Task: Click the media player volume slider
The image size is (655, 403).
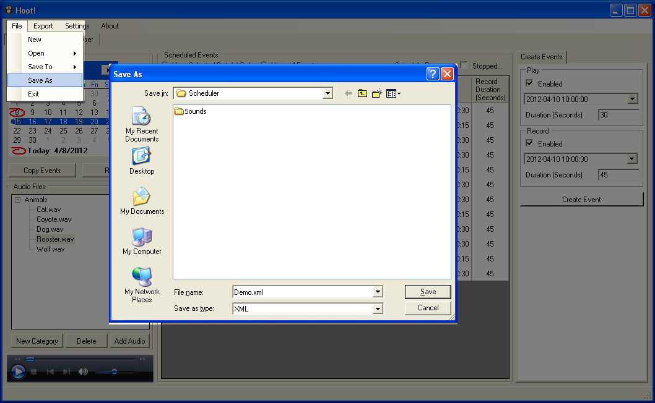Action: (113, 371)
